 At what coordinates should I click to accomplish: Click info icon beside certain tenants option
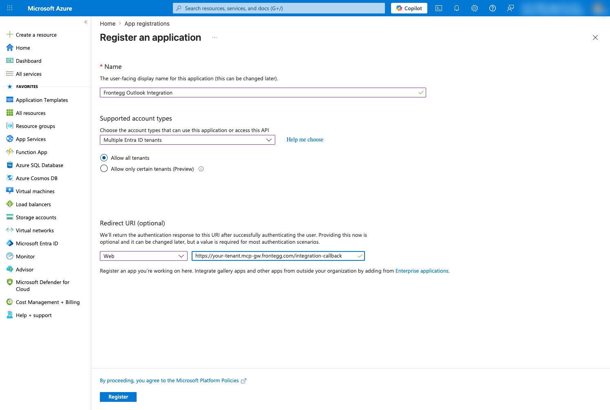(201, 169)
